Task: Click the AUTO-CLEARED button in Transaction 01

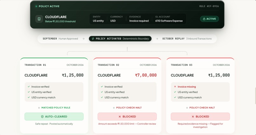Action: (54, 117)
